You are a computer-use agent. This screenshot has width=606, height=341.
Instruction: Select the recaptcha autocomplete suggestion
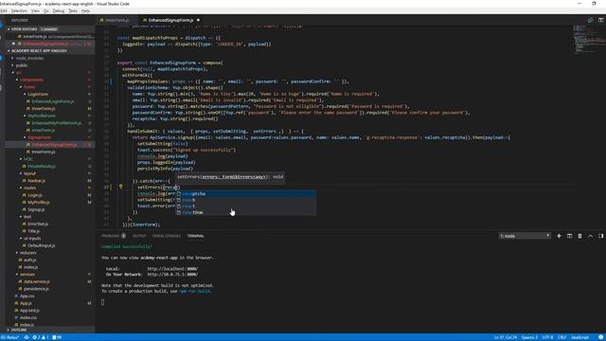tap(246, 193)
